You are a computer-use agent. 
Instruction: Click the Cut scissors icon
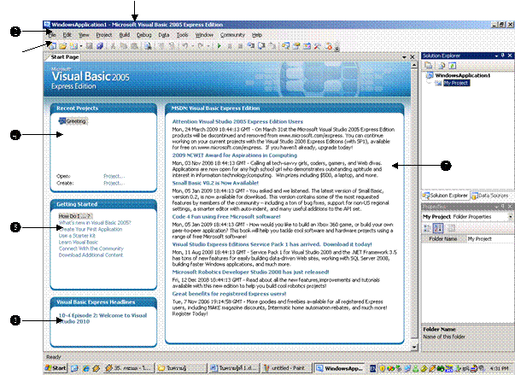113,46
